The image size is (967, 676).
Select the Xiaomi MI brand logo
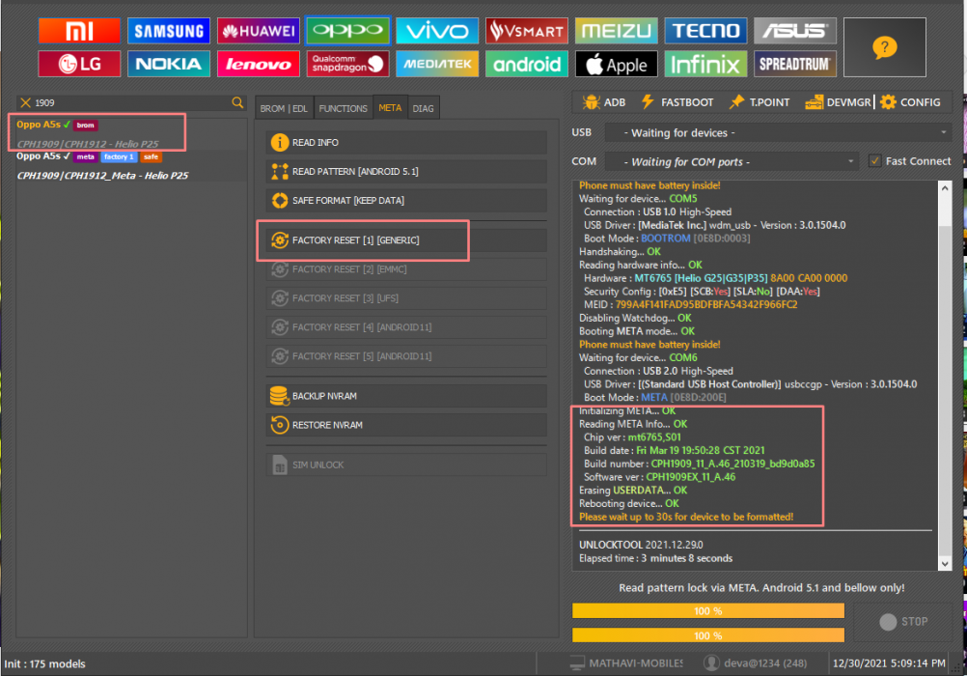coord(79,30)
